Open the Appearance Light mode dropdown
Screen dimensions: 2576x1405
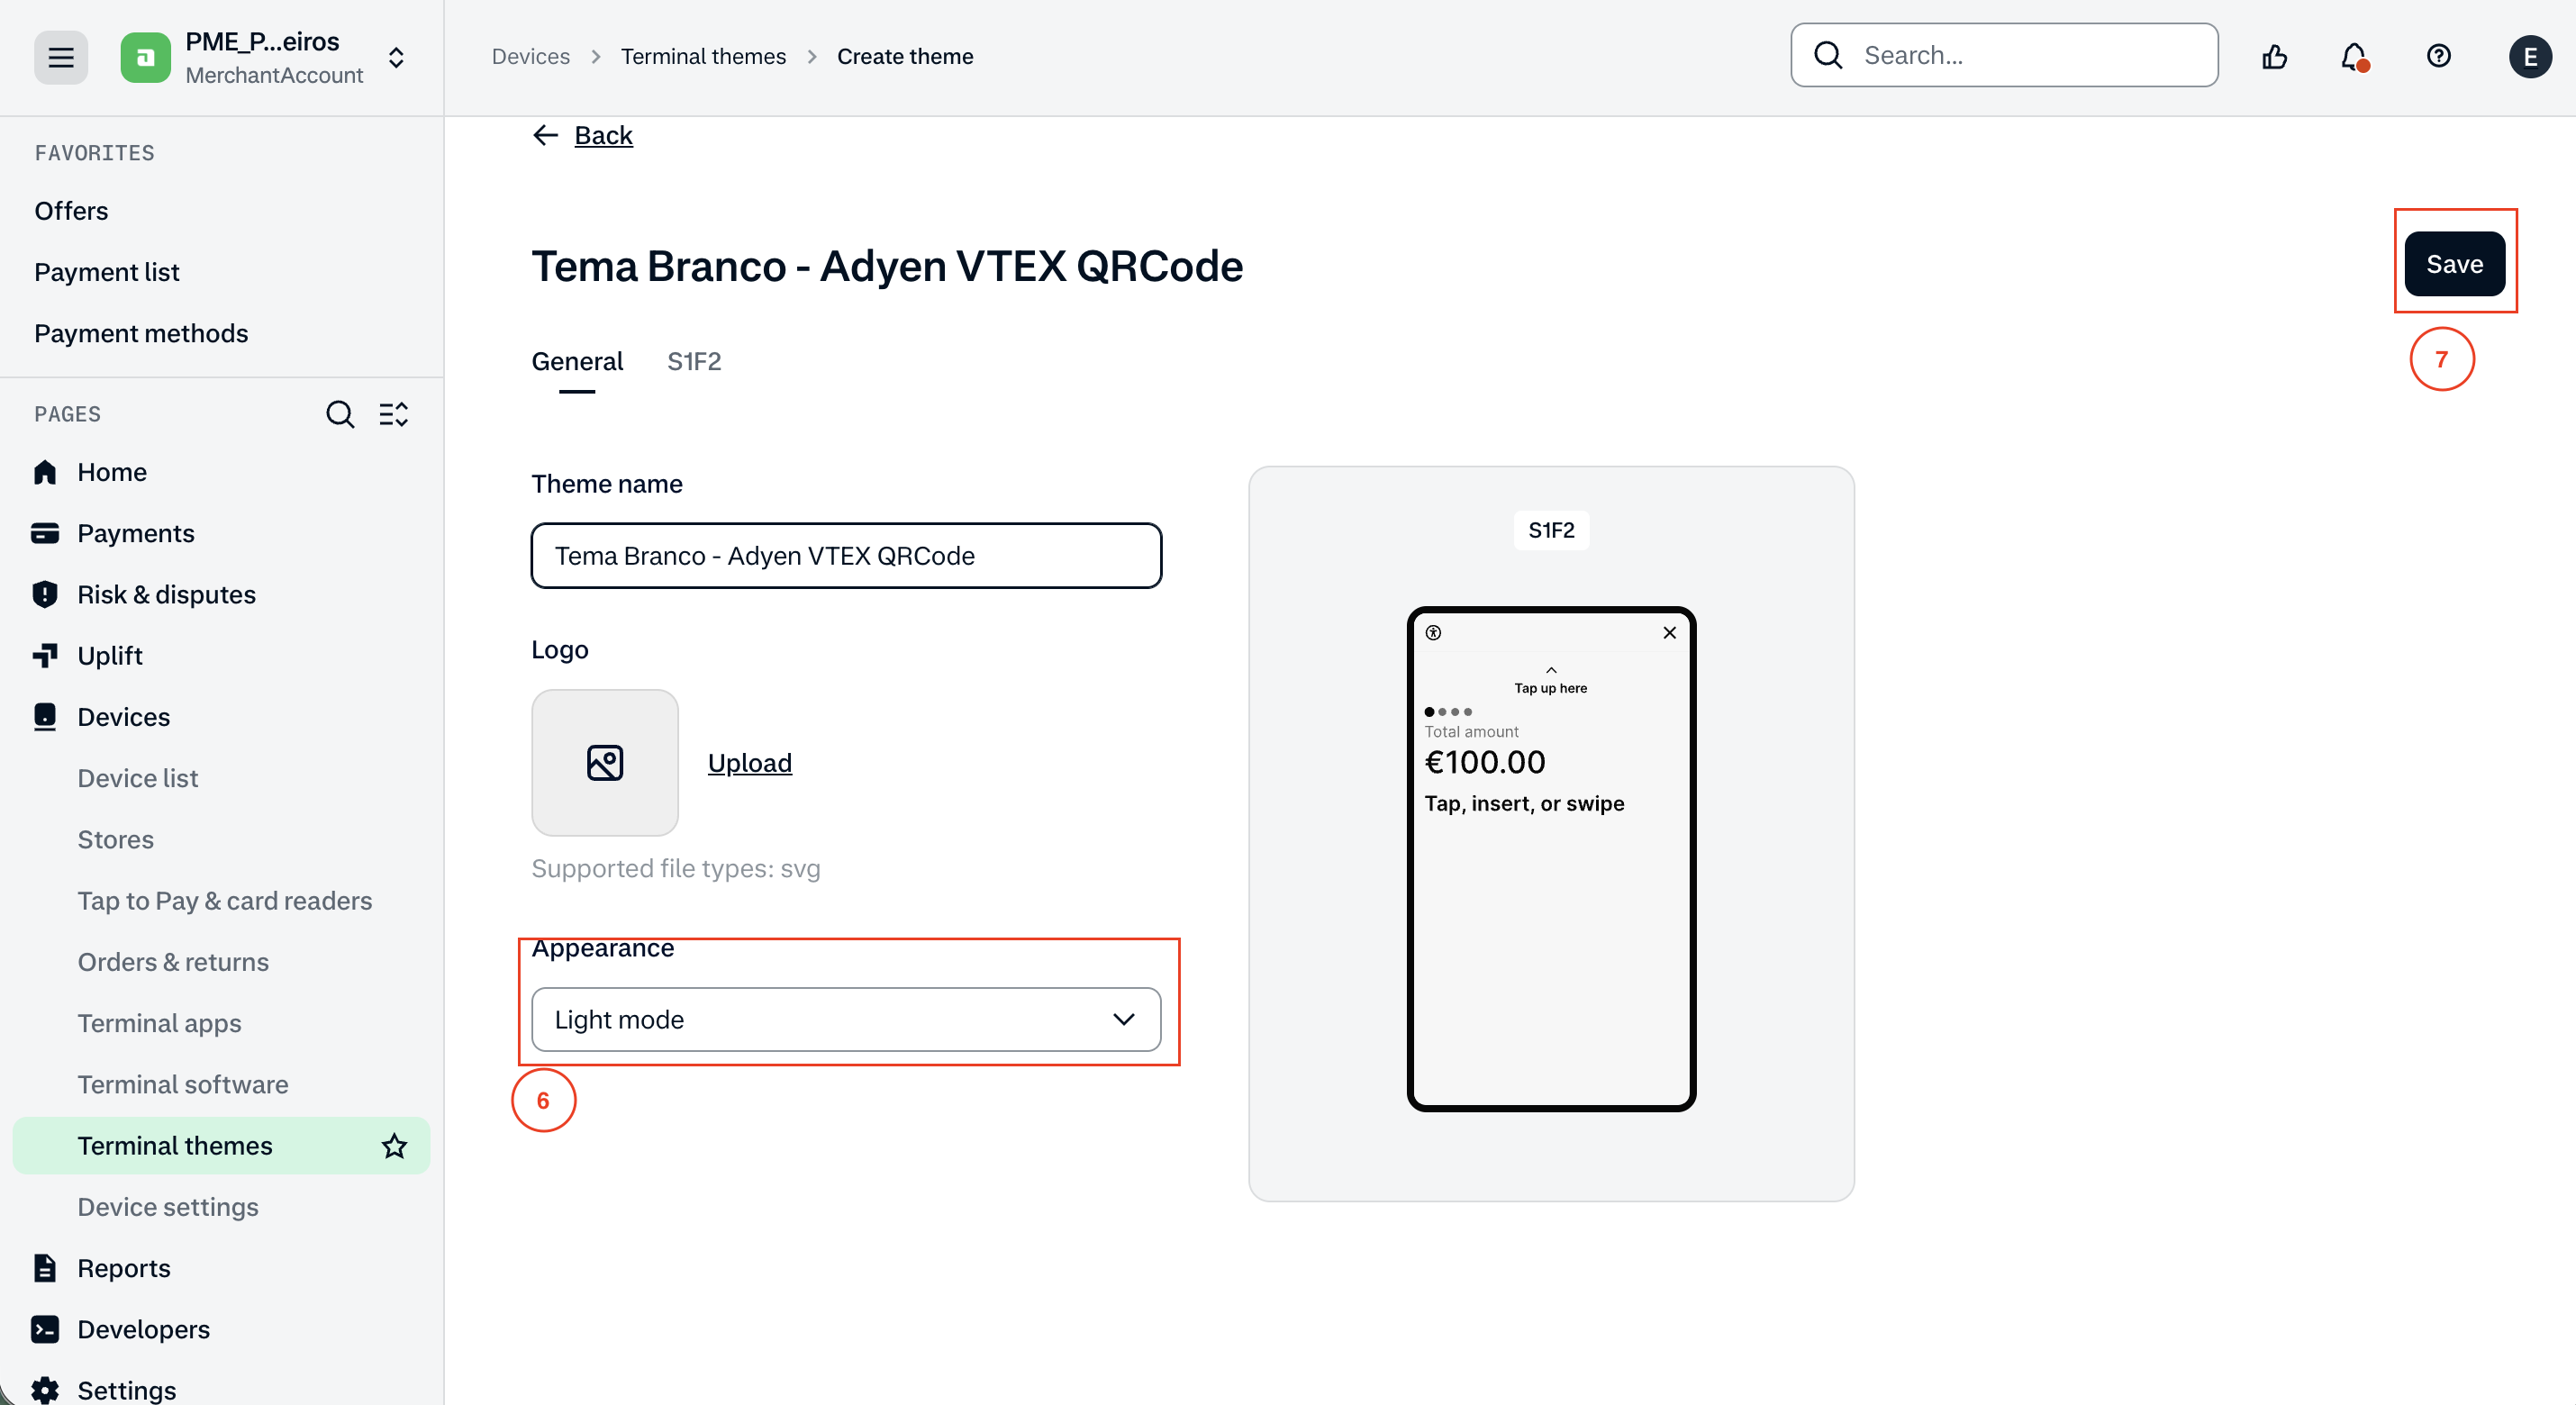pyautogui.click(x=846, y=1020)
